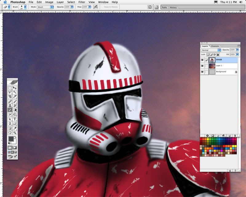Open the layer Fill arrow
This screenshot has width=246, height=197.
click(237, 54)
